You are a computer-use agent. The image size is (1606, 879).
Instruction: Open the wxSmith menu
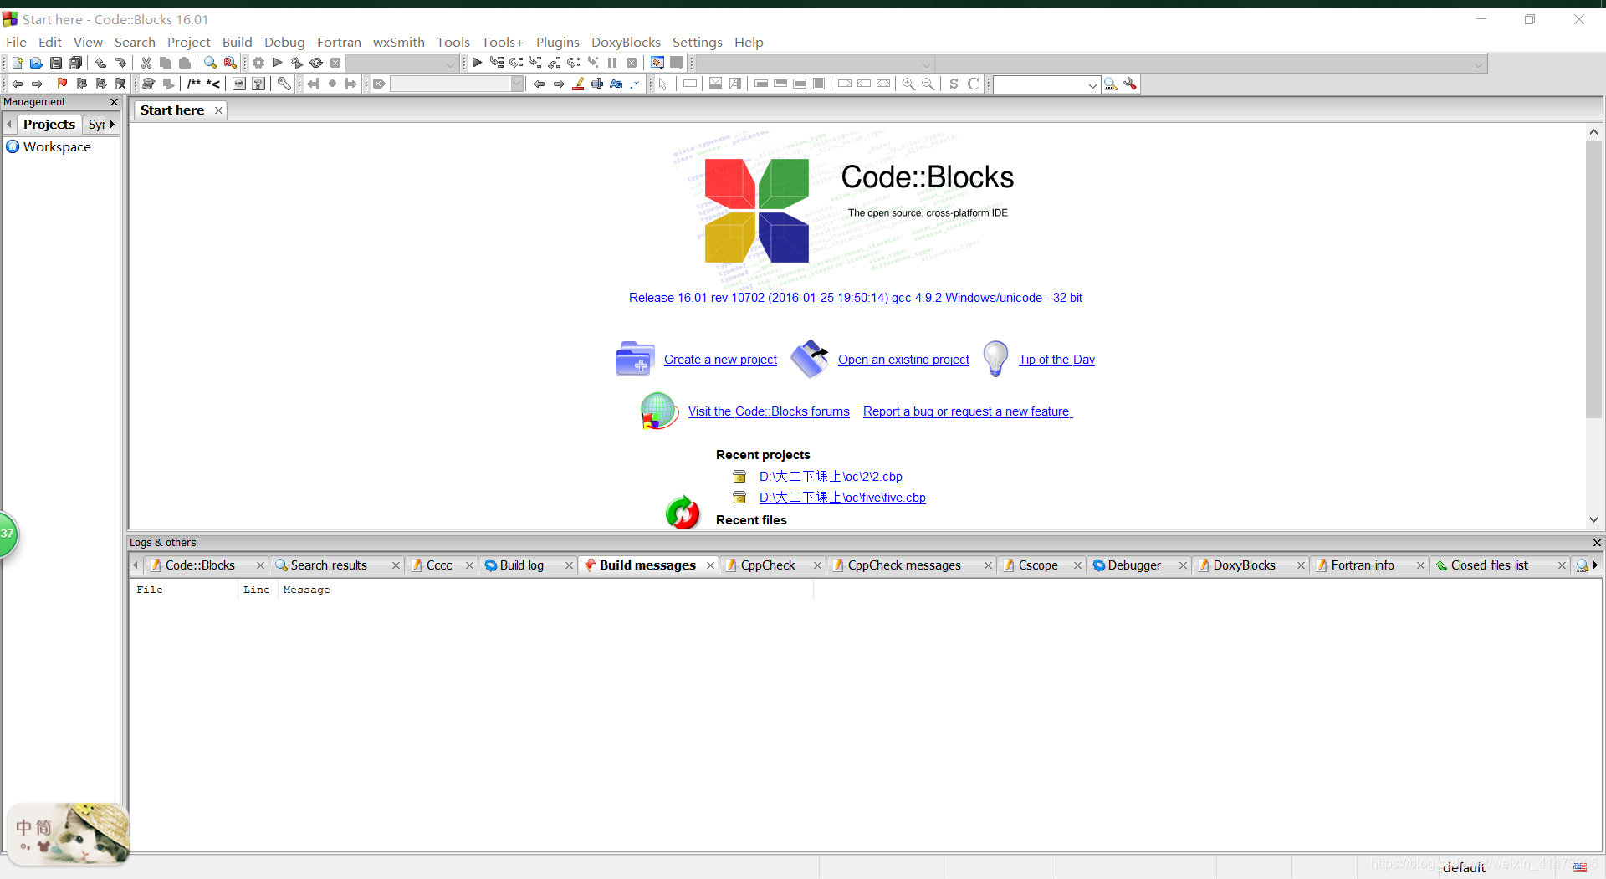click(399, 42)
